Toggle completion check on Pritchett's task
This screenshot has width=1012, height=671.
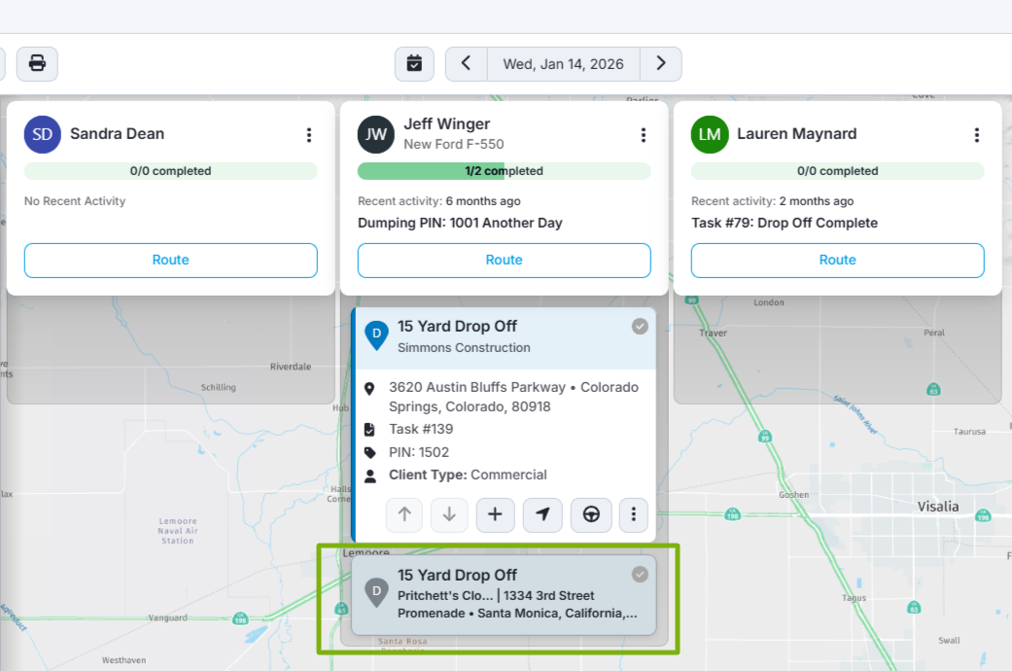640,574
